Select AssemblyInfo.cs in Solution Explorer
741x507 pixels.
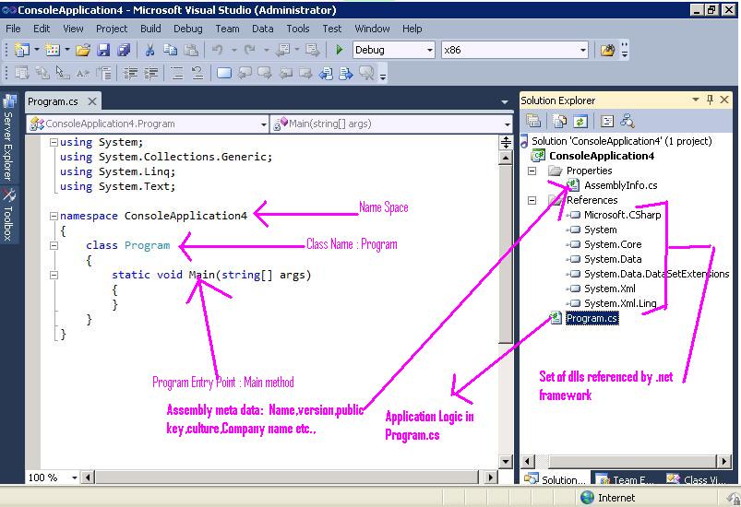click(x=620, y=185)
